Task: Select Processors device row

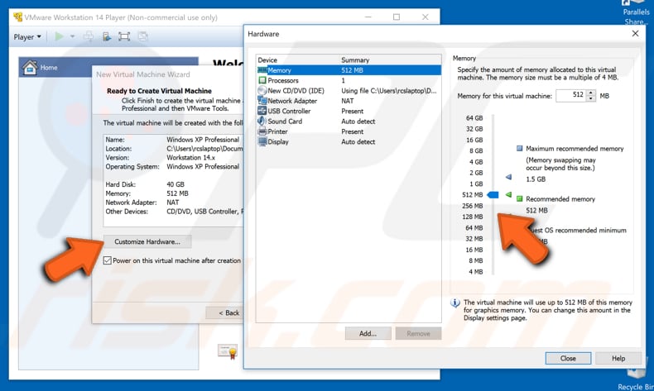Action: pyautogui.click(x=349, y=80)
